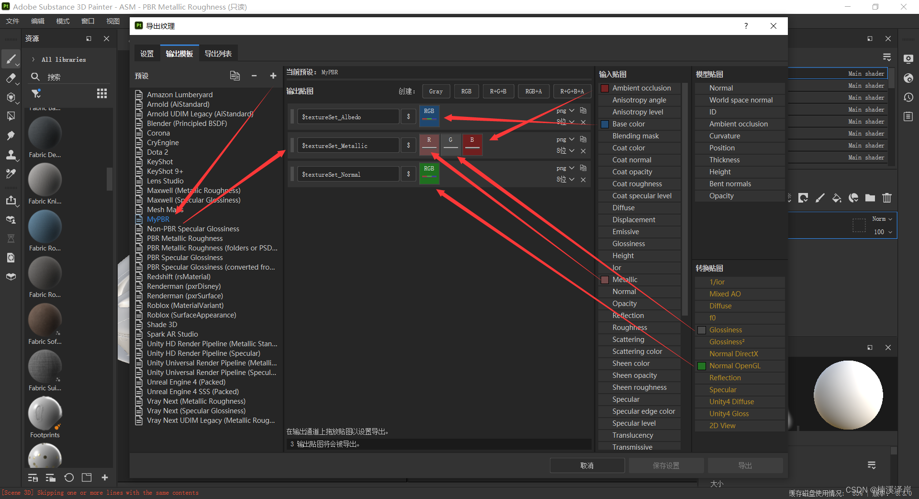
Task: Open bit depth dropdown for $textureSet_Albedo
Action: click(565, 122)
